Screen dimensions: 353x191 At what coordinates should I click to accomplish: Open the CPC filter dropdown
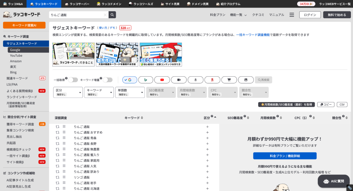(223, 92)
